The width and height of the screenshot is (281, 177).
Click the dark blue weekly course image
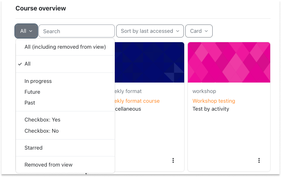(149, 62)
